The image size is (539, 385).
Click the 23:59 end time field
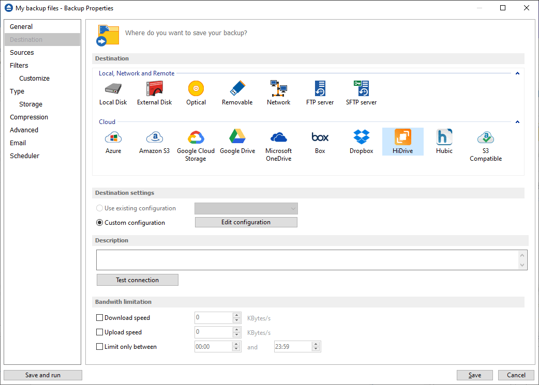293,347
